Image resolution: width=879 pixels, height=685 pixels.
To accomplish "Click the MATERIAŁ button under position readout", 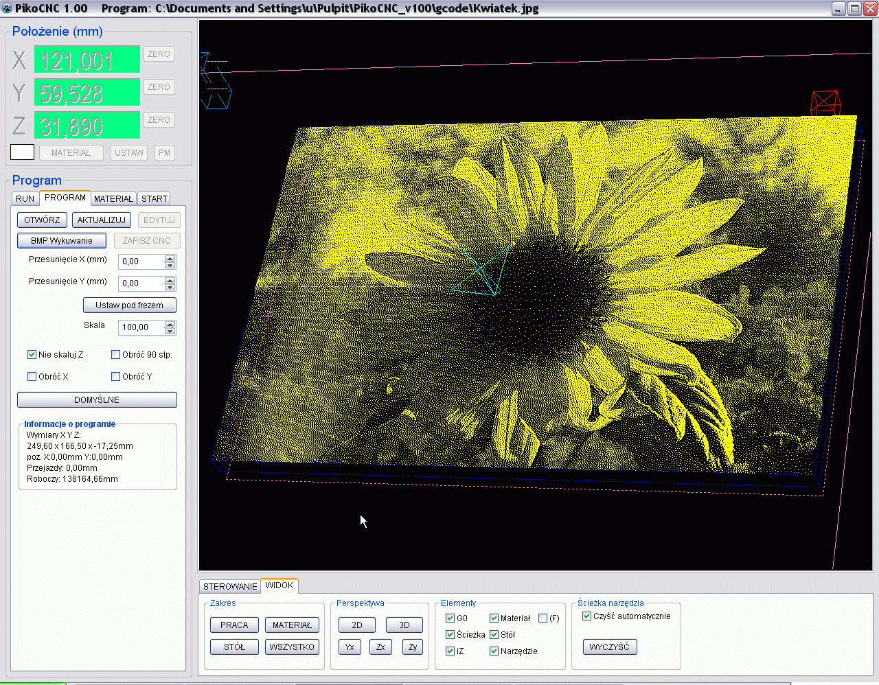I will pos(71,153).
